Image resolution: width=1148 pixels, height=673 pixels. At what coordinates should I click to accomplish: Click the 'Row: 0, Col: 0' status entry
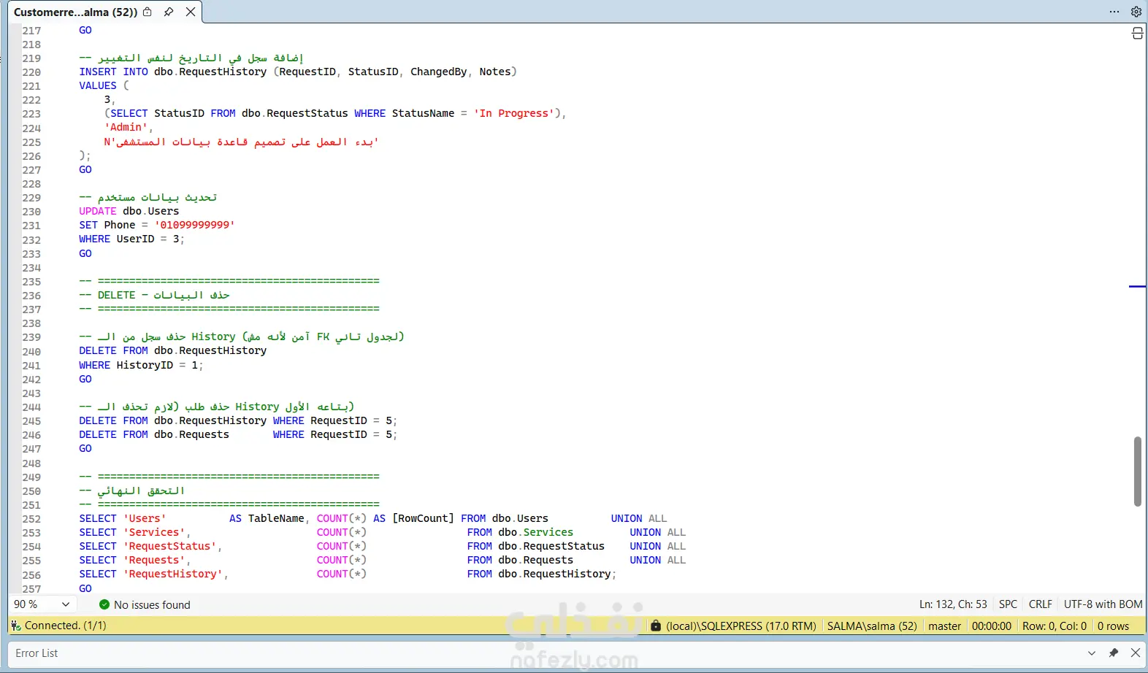point(1055,626)
